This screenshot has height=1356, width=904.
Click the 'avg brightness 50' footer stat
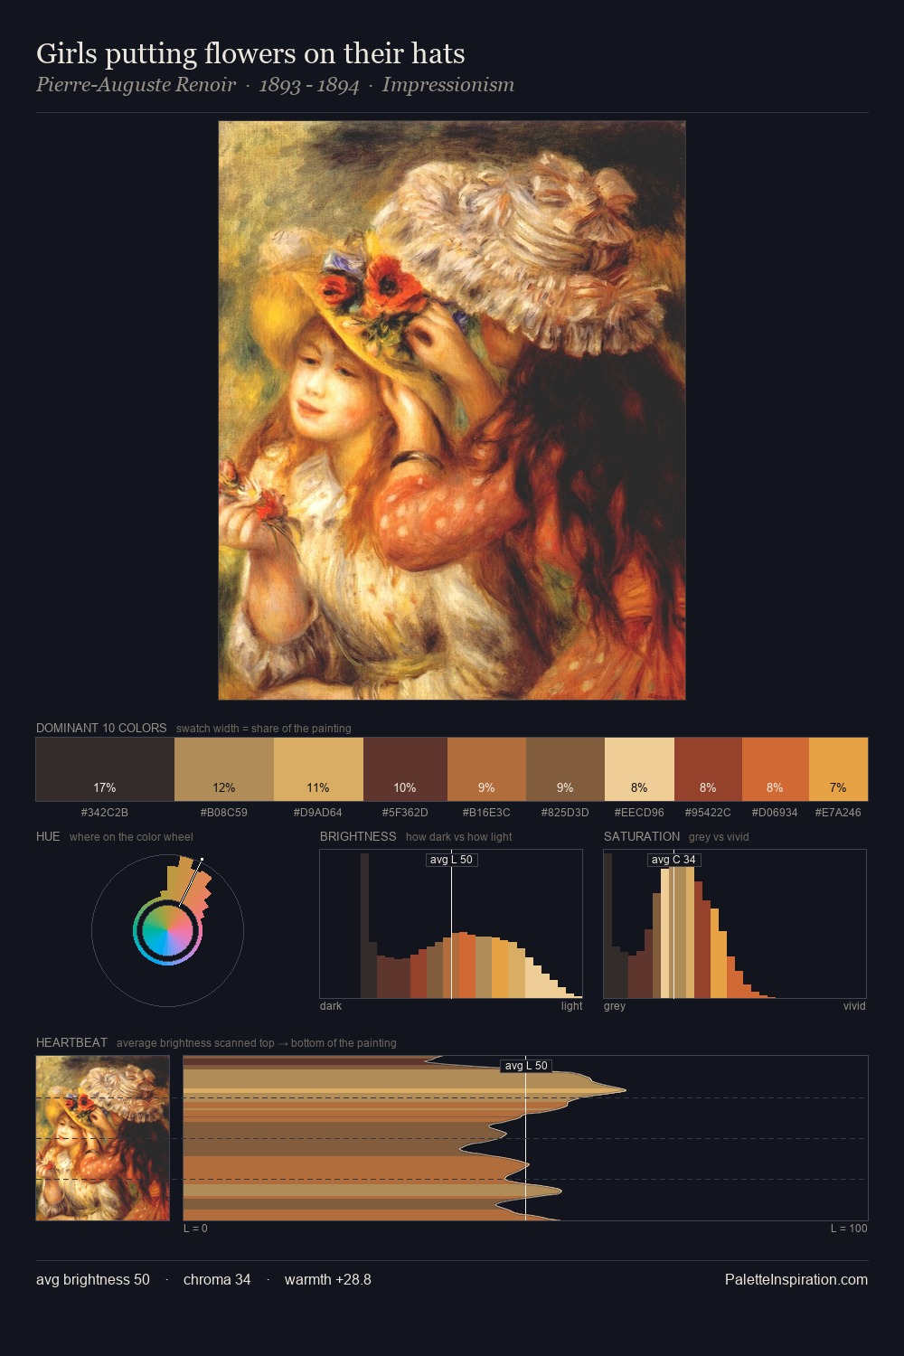click(x=93, y=1279)
